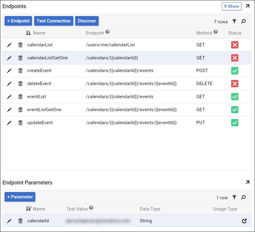This screenshot has width=255, height=232.
Task: Edit the calendarList endpoint with pencil icon
Action: coord(9,45)
